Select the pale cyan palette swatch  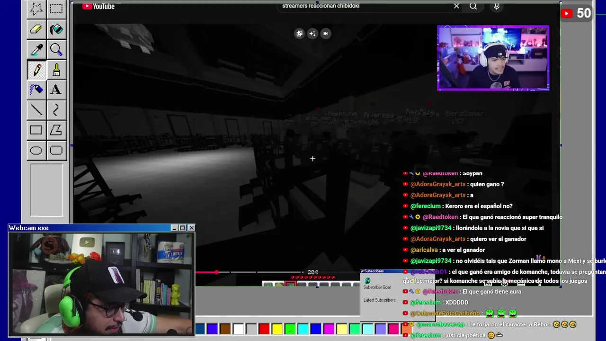(367, 329)
